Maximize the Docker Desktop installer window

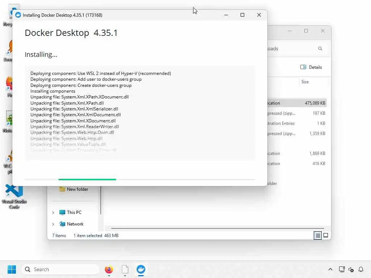(242, 15)
